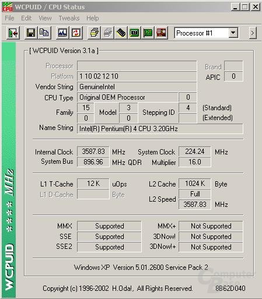Click the MMX+ Not Supported field

[x=211, y=226]
